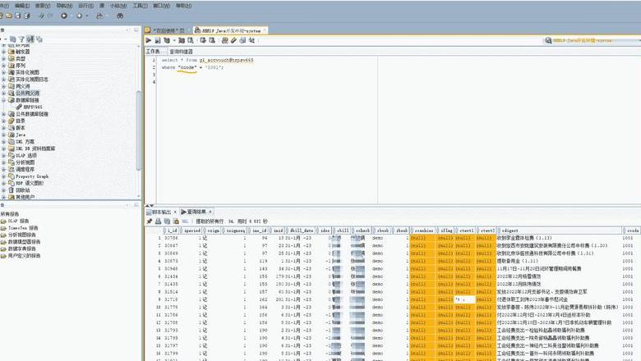Click the Open folder icon in main toolbar
Viewport: 641px width, 361px height.
pyautogui.click(x=9, y=16)
